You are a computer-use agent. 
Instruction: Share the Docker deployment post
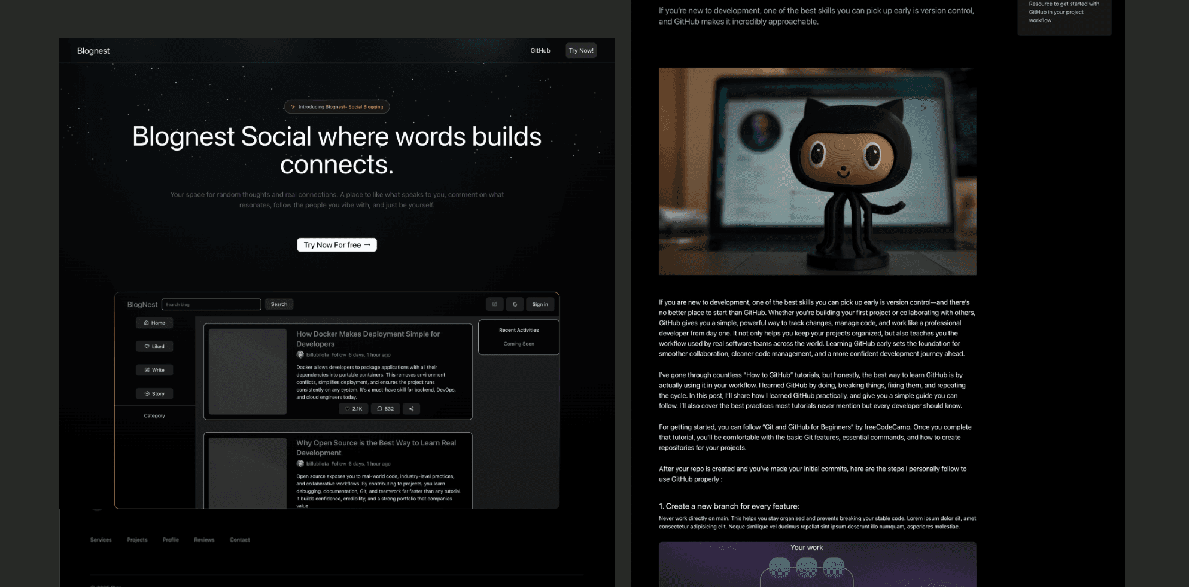[x=411, y=409]
